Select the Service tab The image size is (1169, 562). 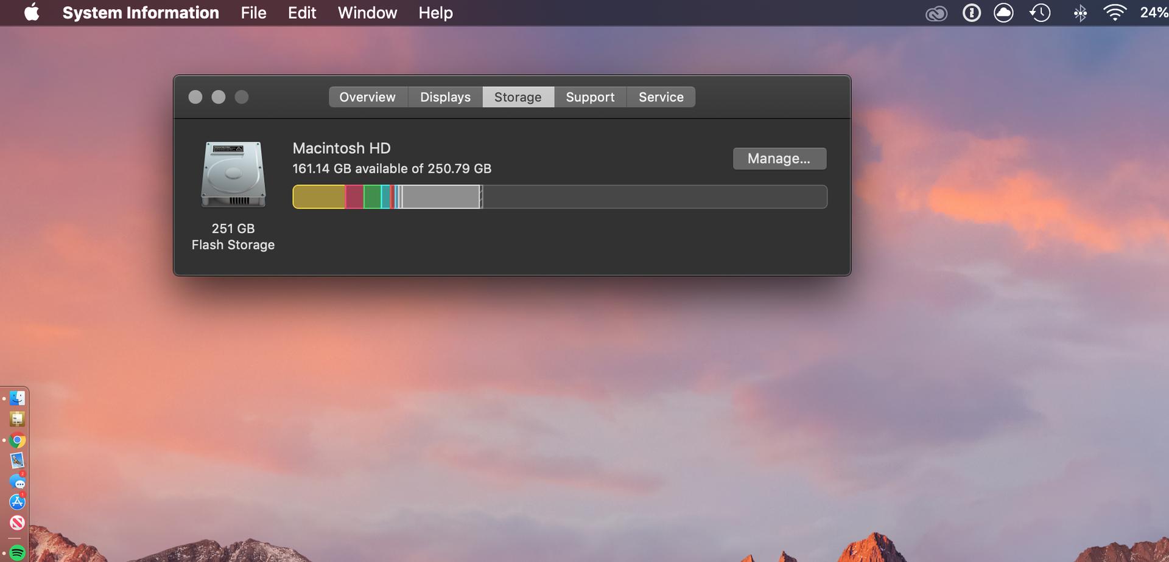point(661,97)
